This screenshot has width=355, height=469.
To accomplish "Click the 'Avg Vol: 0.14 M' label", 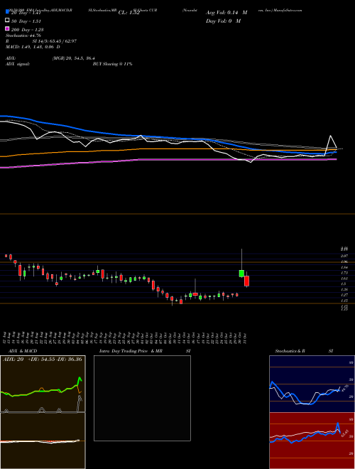I will point(226,13).
